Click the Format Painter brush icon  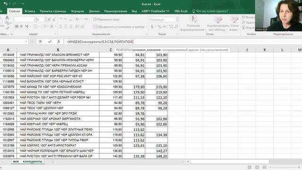[7, 28]
